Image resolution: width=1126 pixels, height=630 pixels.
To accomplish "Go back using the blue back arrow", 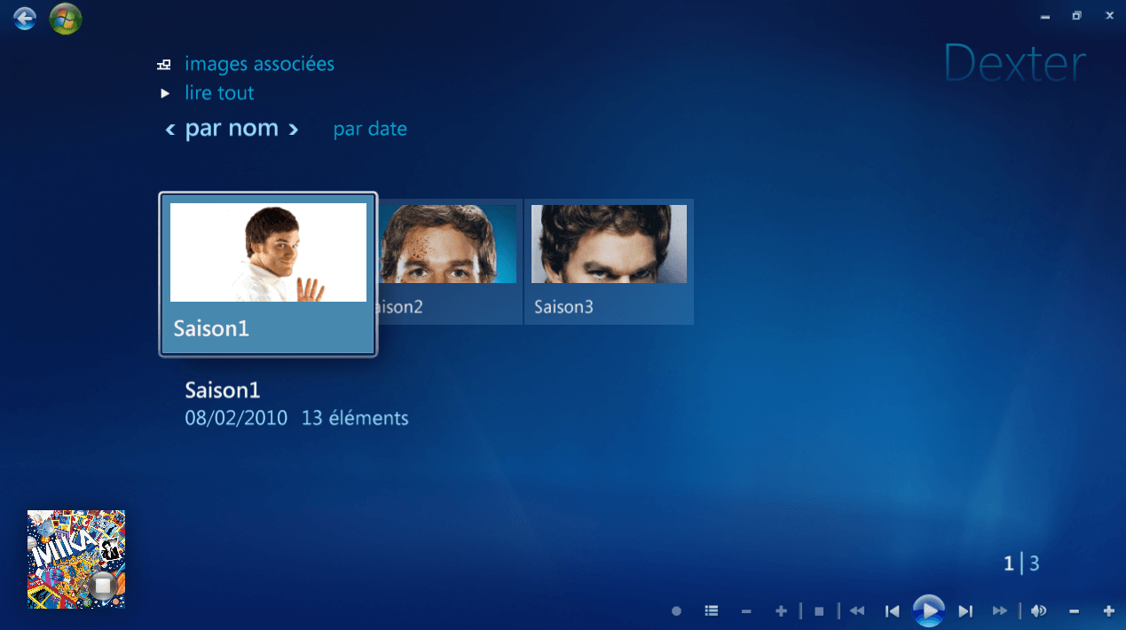I will pos(25,18).
